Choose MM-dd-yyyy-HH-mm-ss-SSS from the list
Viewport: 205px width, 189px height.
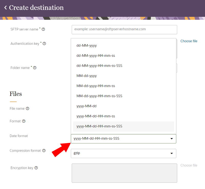coord(99,96)
